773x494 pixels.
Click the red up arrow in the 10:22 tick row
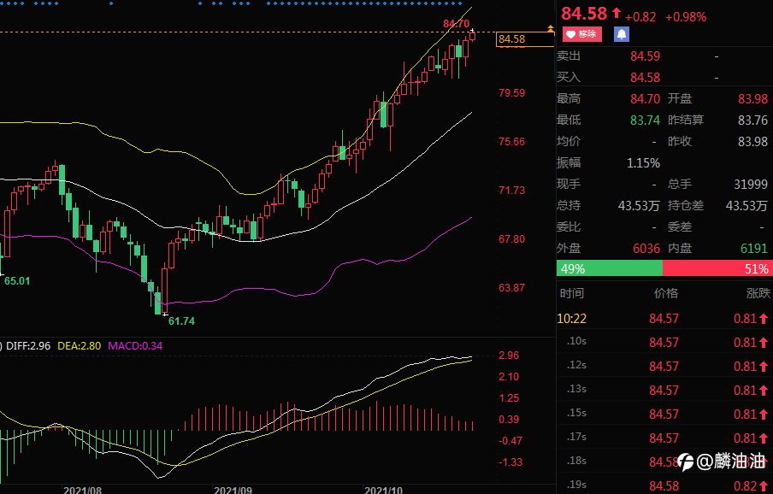(764, 319)
